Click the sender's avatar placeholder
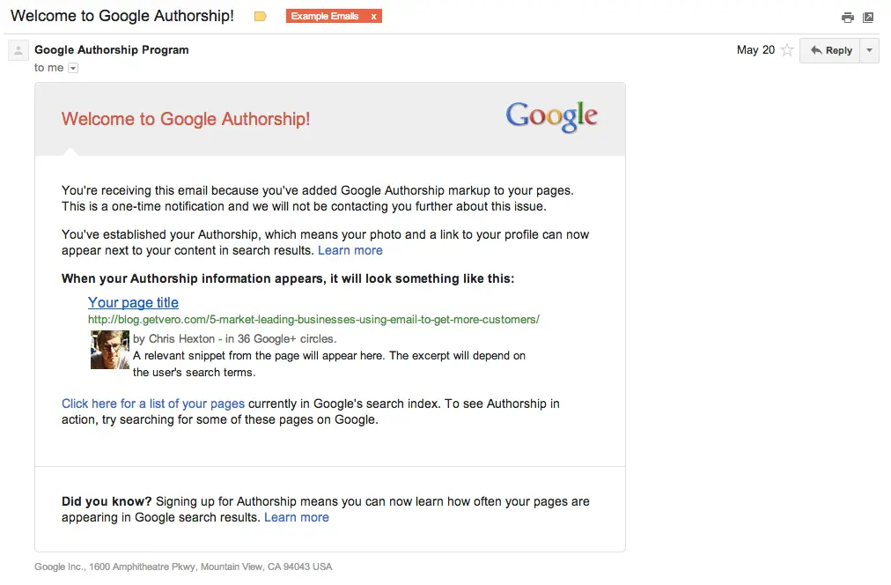This screenshot has width=891, height=585. tap(18, 50)
